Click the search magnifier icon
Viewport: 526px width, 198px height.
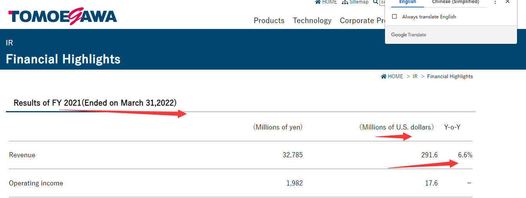[x=376, y=2]
